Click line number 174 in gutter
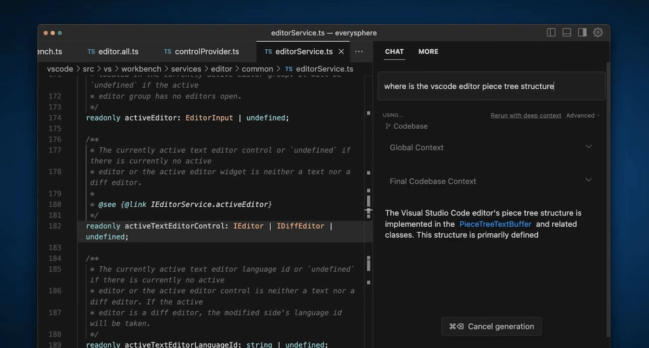This screenshot has width=649, height=348. [x=55, y=117]
